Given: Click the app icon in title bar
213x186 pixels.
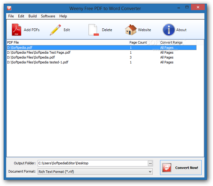Looking at the screenshot, I should pyautogui.click(x=9, y=8).
